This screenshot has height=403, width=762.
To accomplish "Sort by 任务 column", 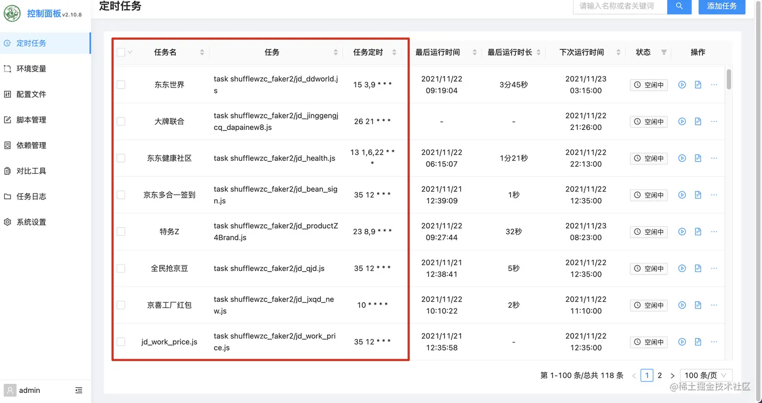I will point(336,52).
